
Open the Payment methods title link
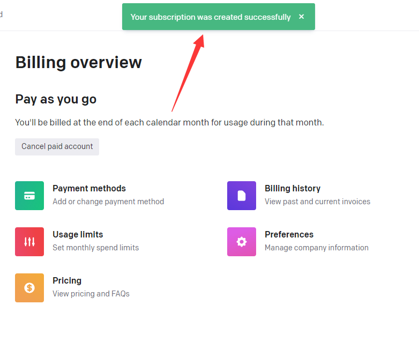[89, 189]
